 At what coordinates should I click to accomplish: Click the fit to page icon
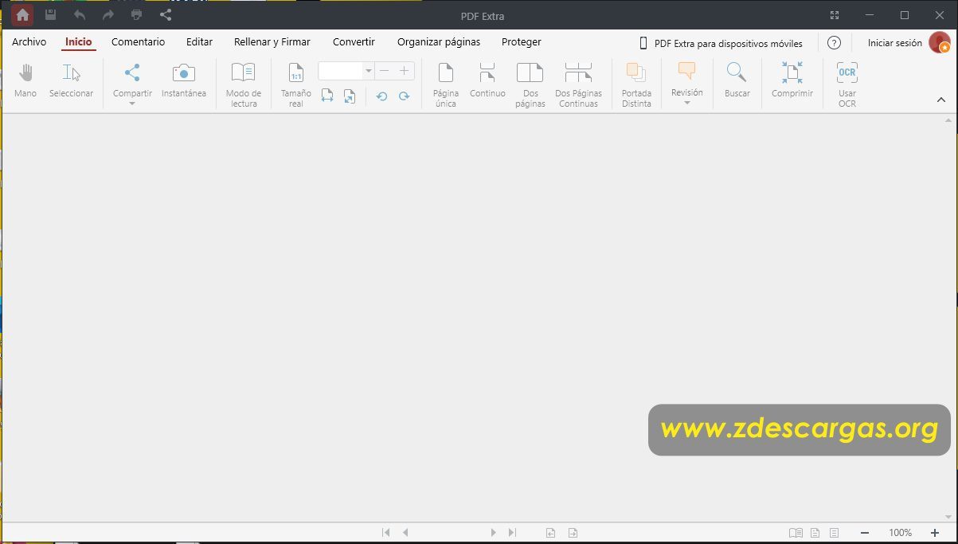(349, 96)
